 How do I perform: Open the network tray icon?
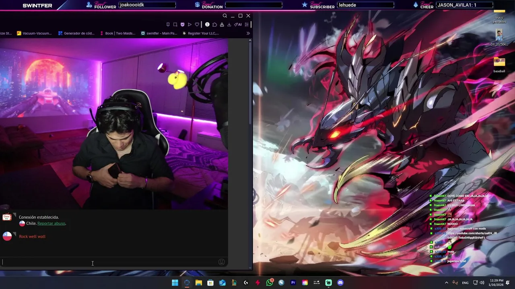click(475, 283)
